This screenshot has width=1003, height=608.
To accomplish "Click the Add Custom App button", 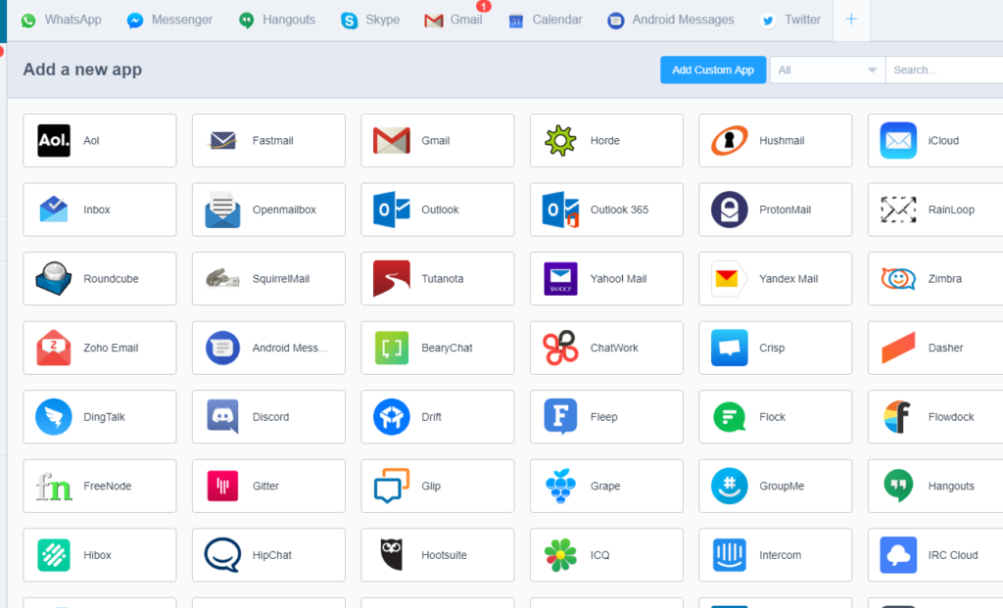I will pyautogui.click(x=713, y=70).
